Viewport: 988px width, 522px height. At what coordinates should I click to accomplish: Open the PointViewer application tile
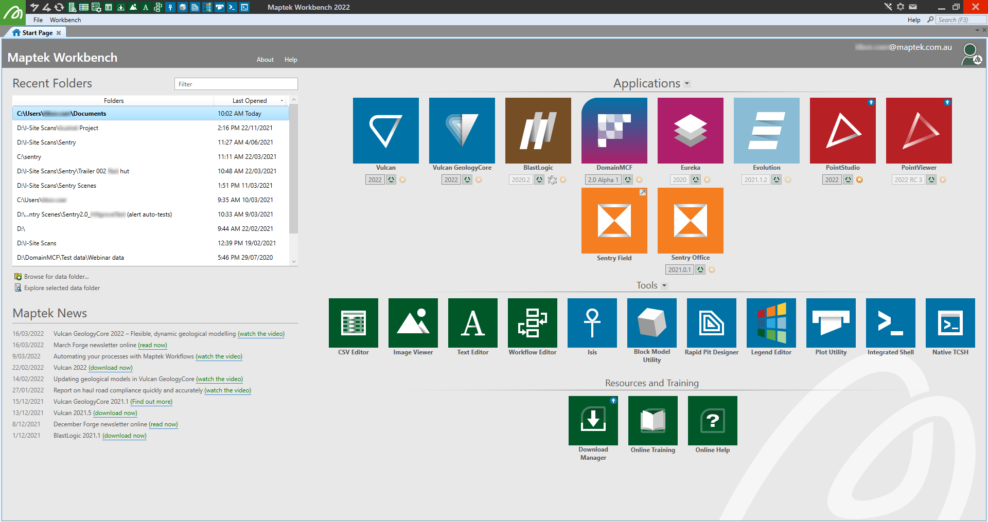tap(919, 131)
